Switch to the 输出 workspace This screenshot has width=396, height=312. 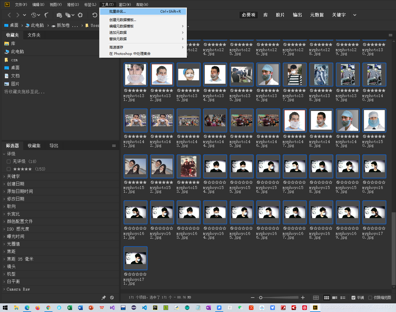297,15
